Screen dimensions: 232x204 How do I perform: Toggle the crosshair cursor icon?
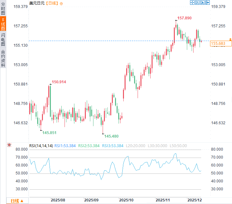(x=192, y=3)
